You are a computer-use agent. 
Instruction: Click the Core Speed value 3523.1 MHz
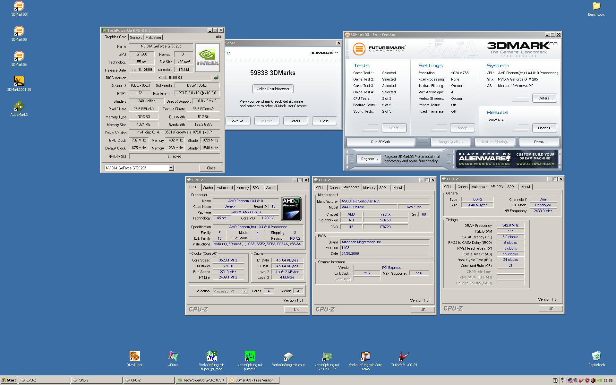[x=228, y=260]
